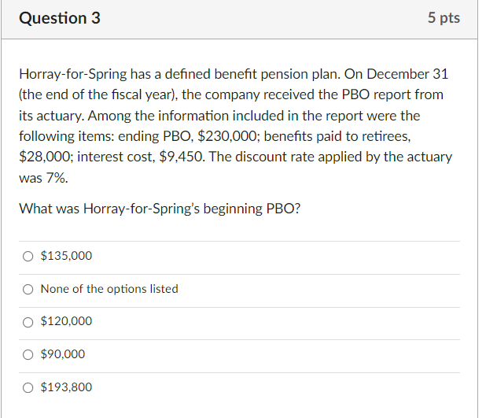Choose the None of the options listed radio button
Viewport: 486px width, 418px height.
click(28, 289)
